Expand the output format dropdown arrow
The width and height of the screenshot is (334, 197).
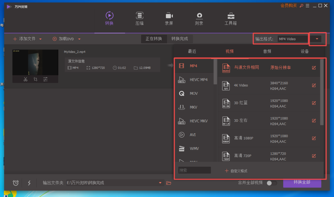317,39
